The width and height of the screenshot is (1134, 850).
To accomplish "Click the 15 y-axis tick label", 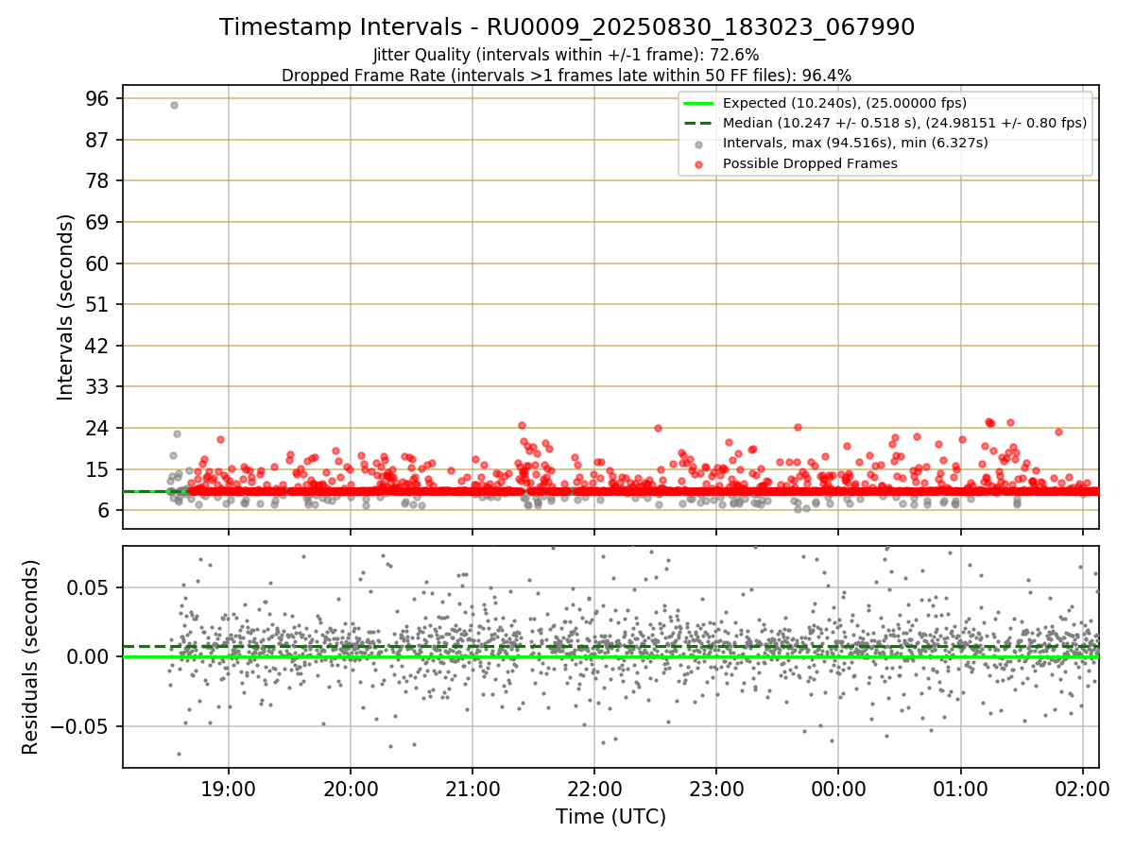I will pos(98,469).
